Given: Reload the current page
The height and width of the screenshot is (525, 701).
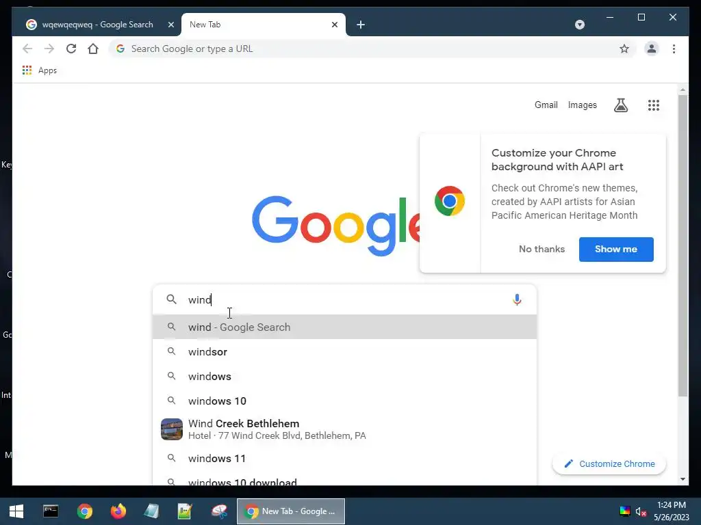Looking at the screenshot, I should coord(71,49).
